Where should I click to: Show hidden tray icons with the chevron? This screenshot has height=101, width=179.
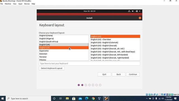[147, 98]
